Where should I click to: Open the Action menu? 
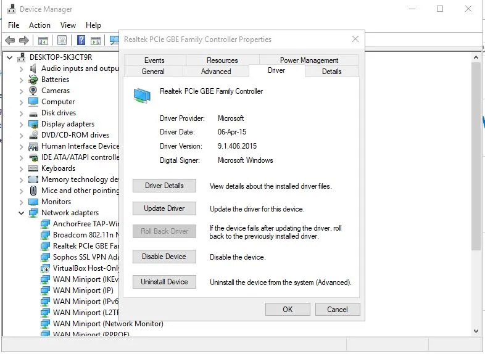coord(39,25)
